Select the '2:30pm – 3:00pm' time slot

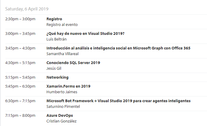(20, 19)
